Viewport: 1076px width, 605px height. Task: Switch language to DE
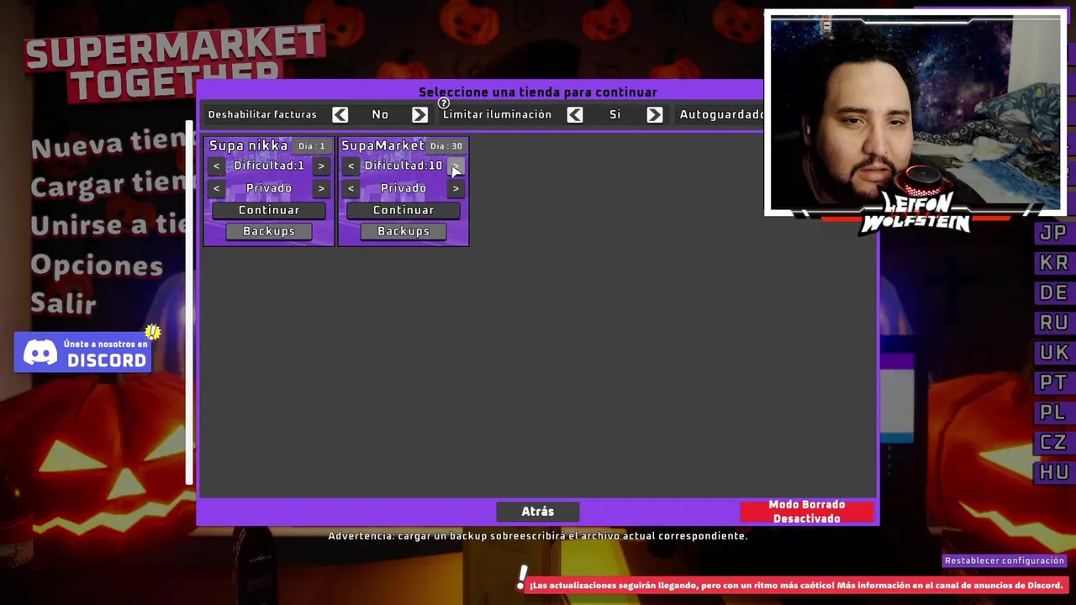coord(1053,293)
